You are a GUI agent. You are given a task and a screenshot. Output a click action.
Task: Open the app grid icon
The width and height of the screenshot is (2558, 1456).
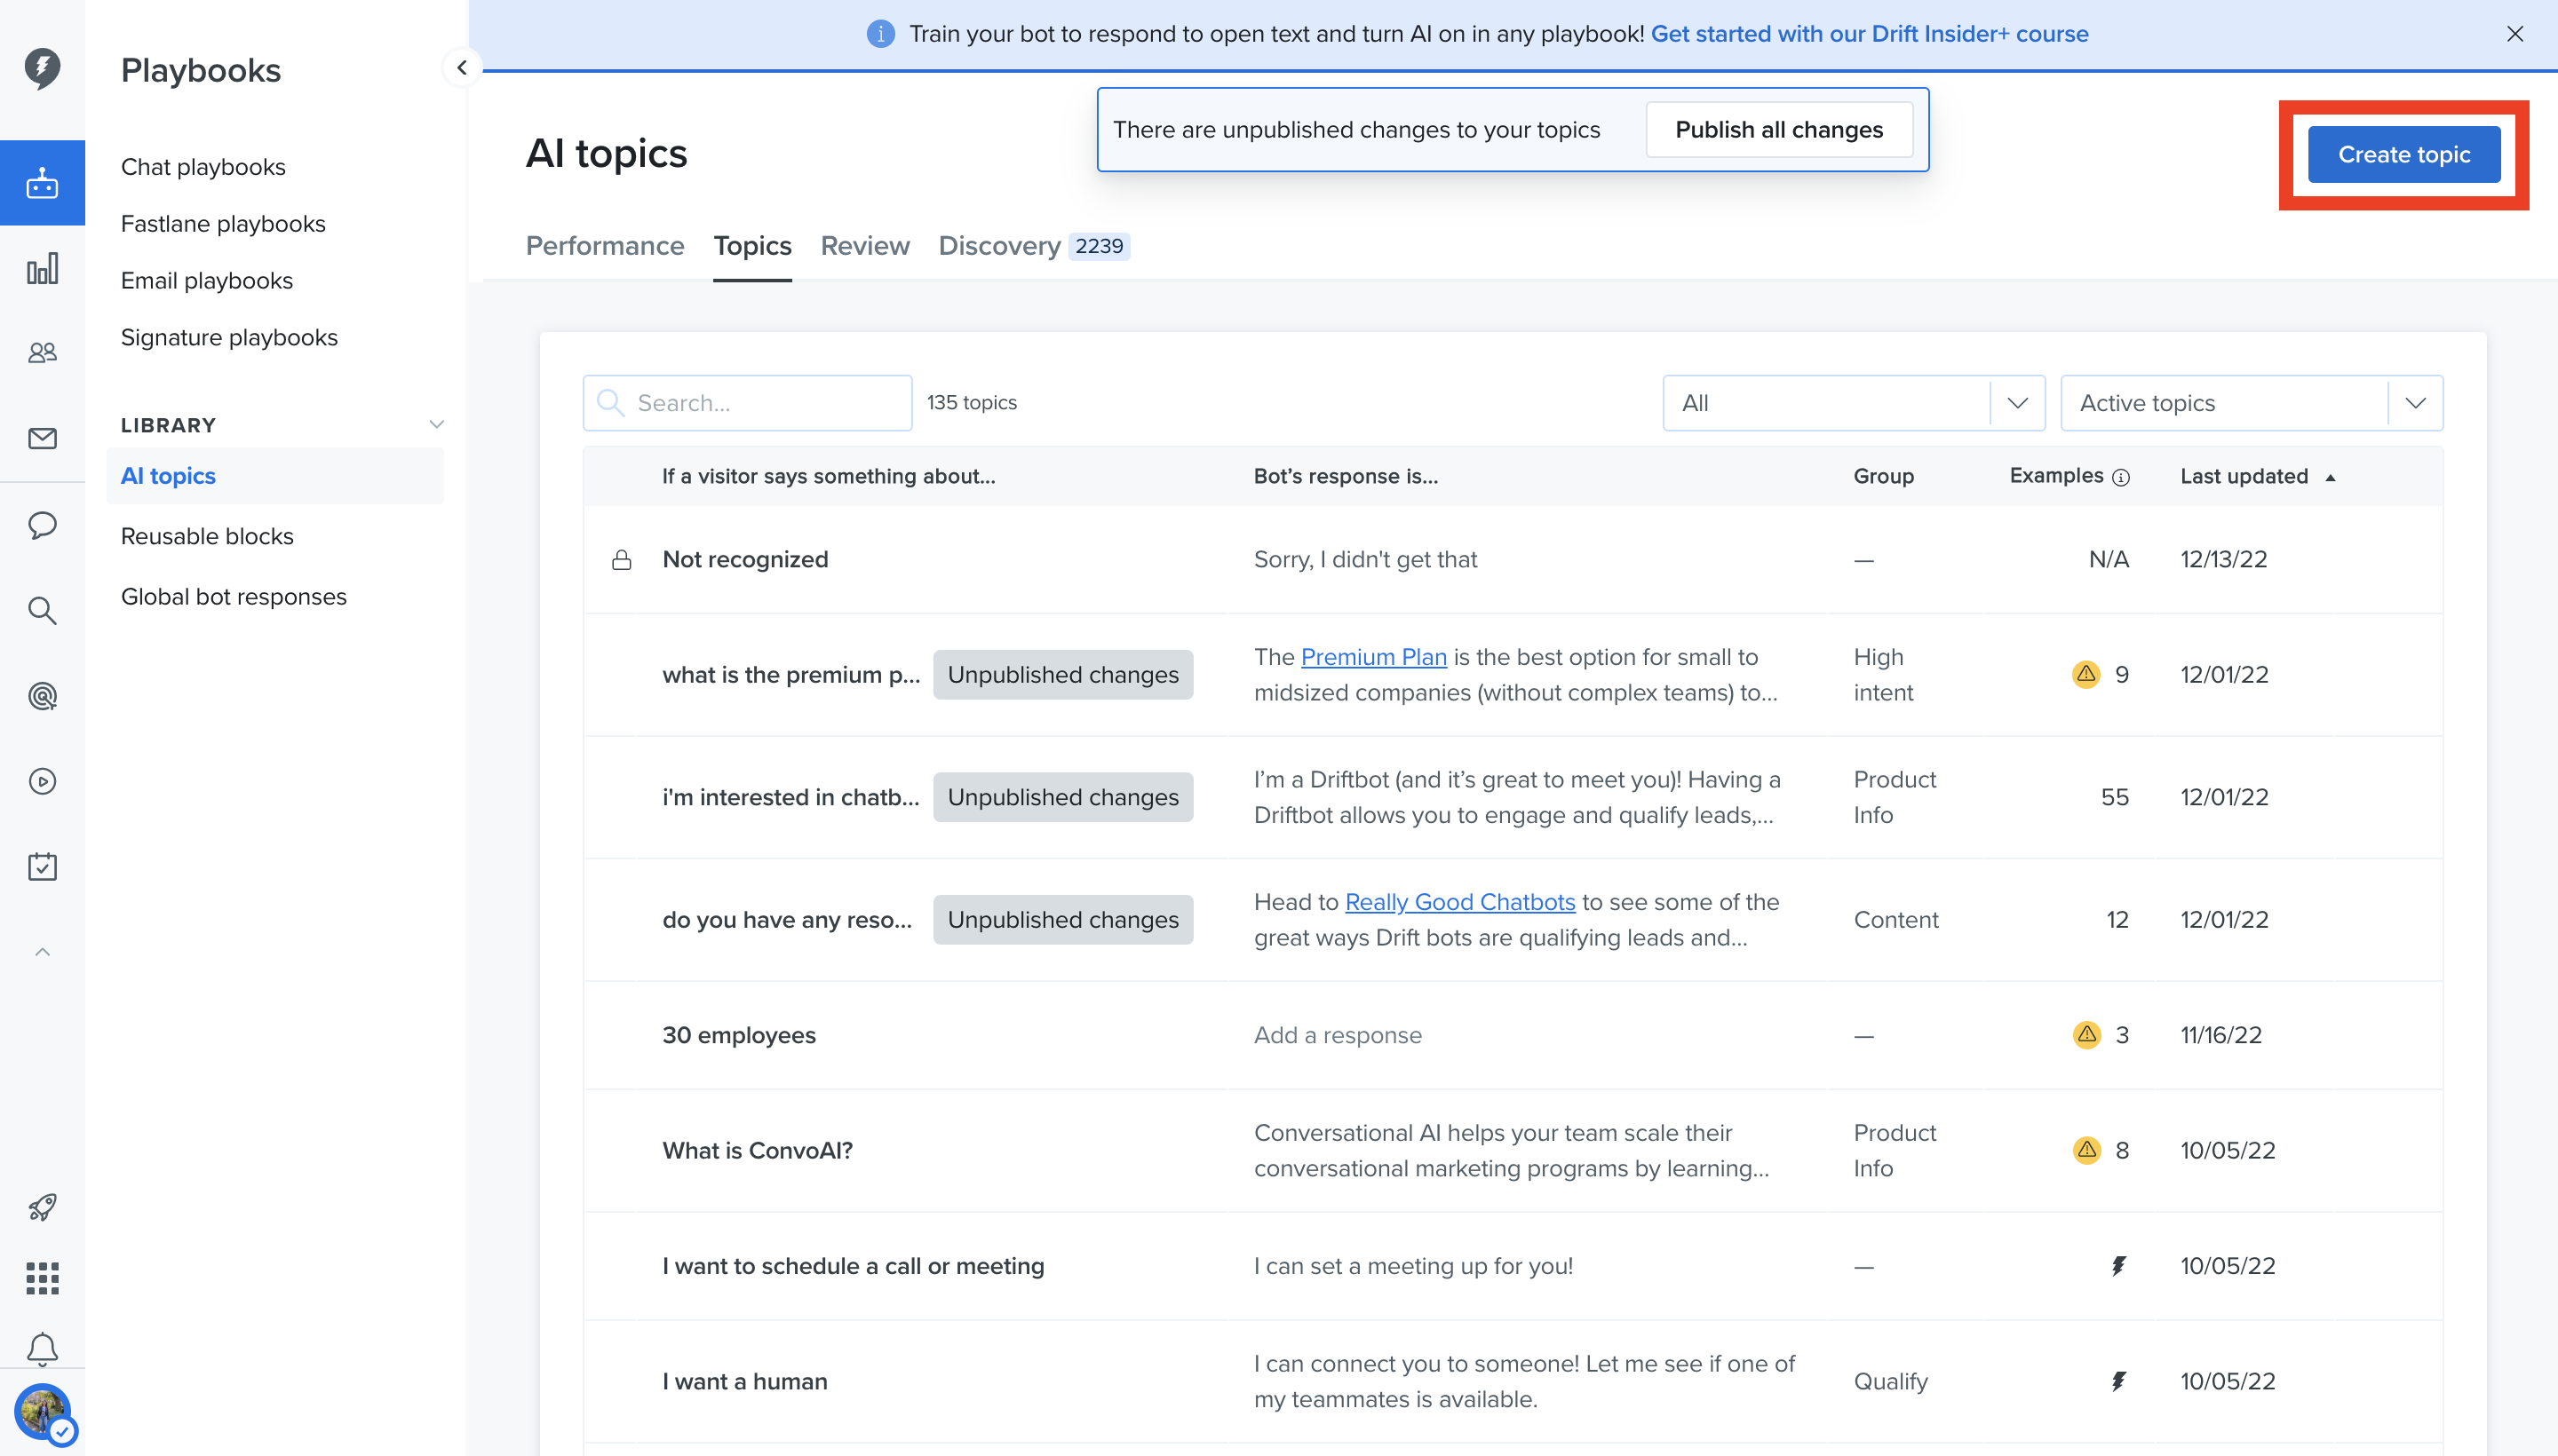coord(42,1278)
